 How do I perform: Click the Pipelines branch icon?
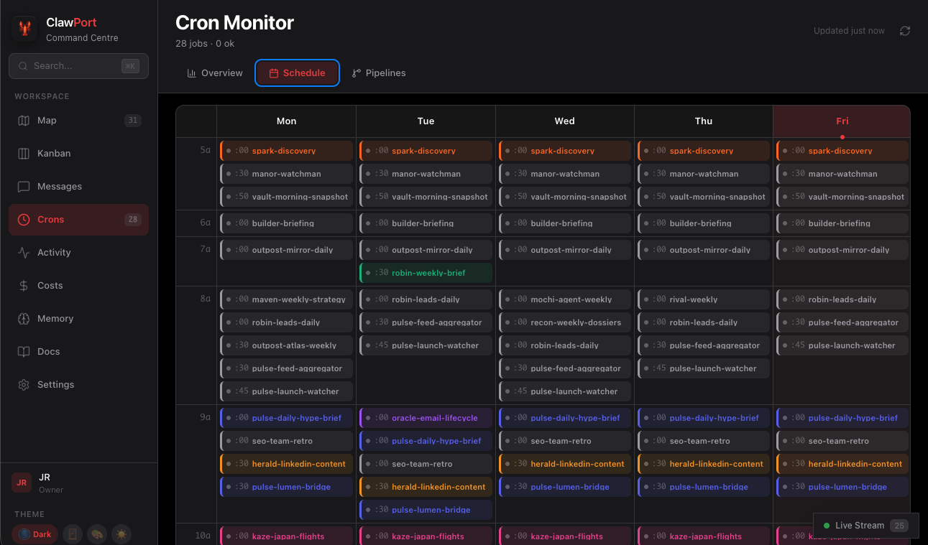pyautogui.click(x=357, y=73)
